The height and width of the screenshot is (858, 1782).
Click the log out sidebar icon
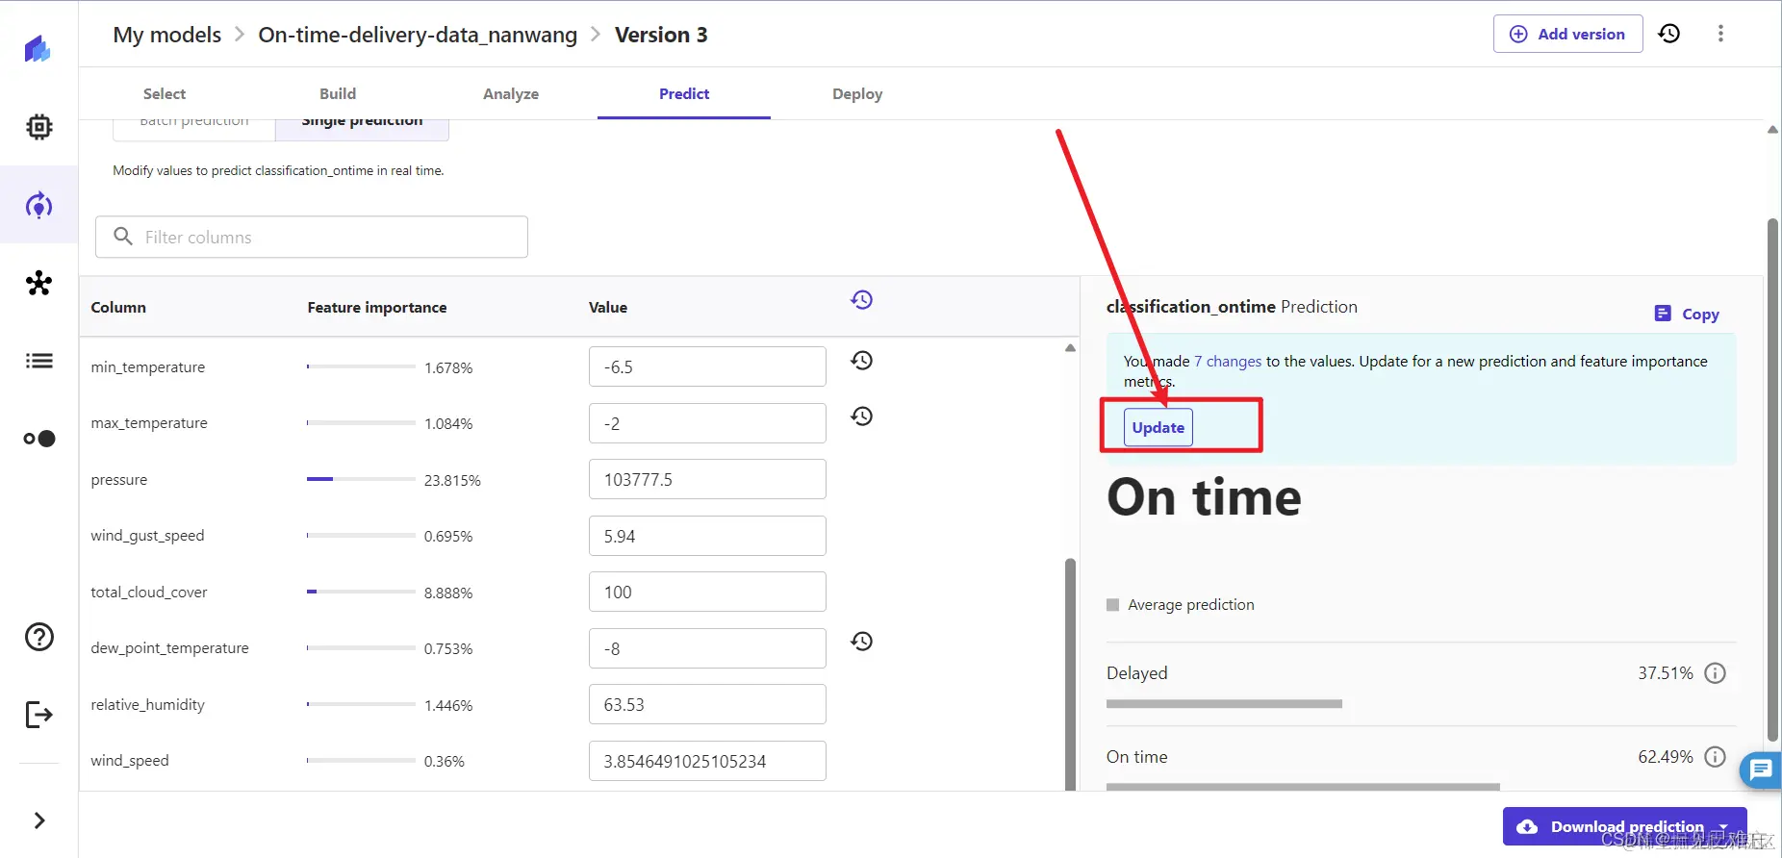pyautogui.click(x=38, y=715)
